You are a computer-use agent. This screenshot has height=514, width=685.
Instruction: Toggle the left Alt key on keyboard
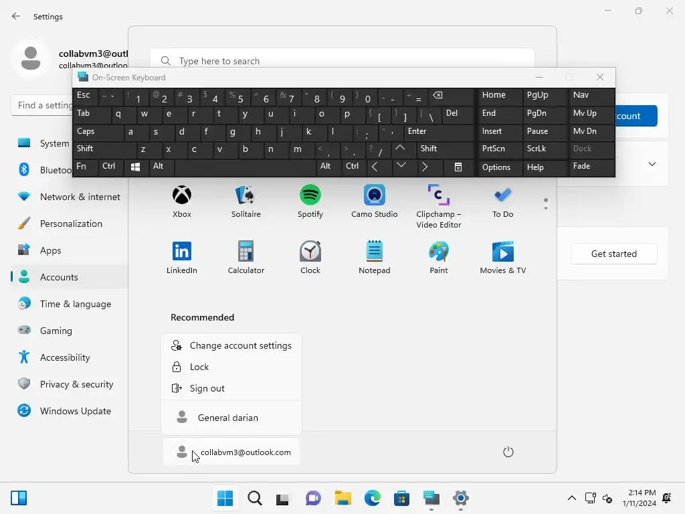[x=161, y=167]
